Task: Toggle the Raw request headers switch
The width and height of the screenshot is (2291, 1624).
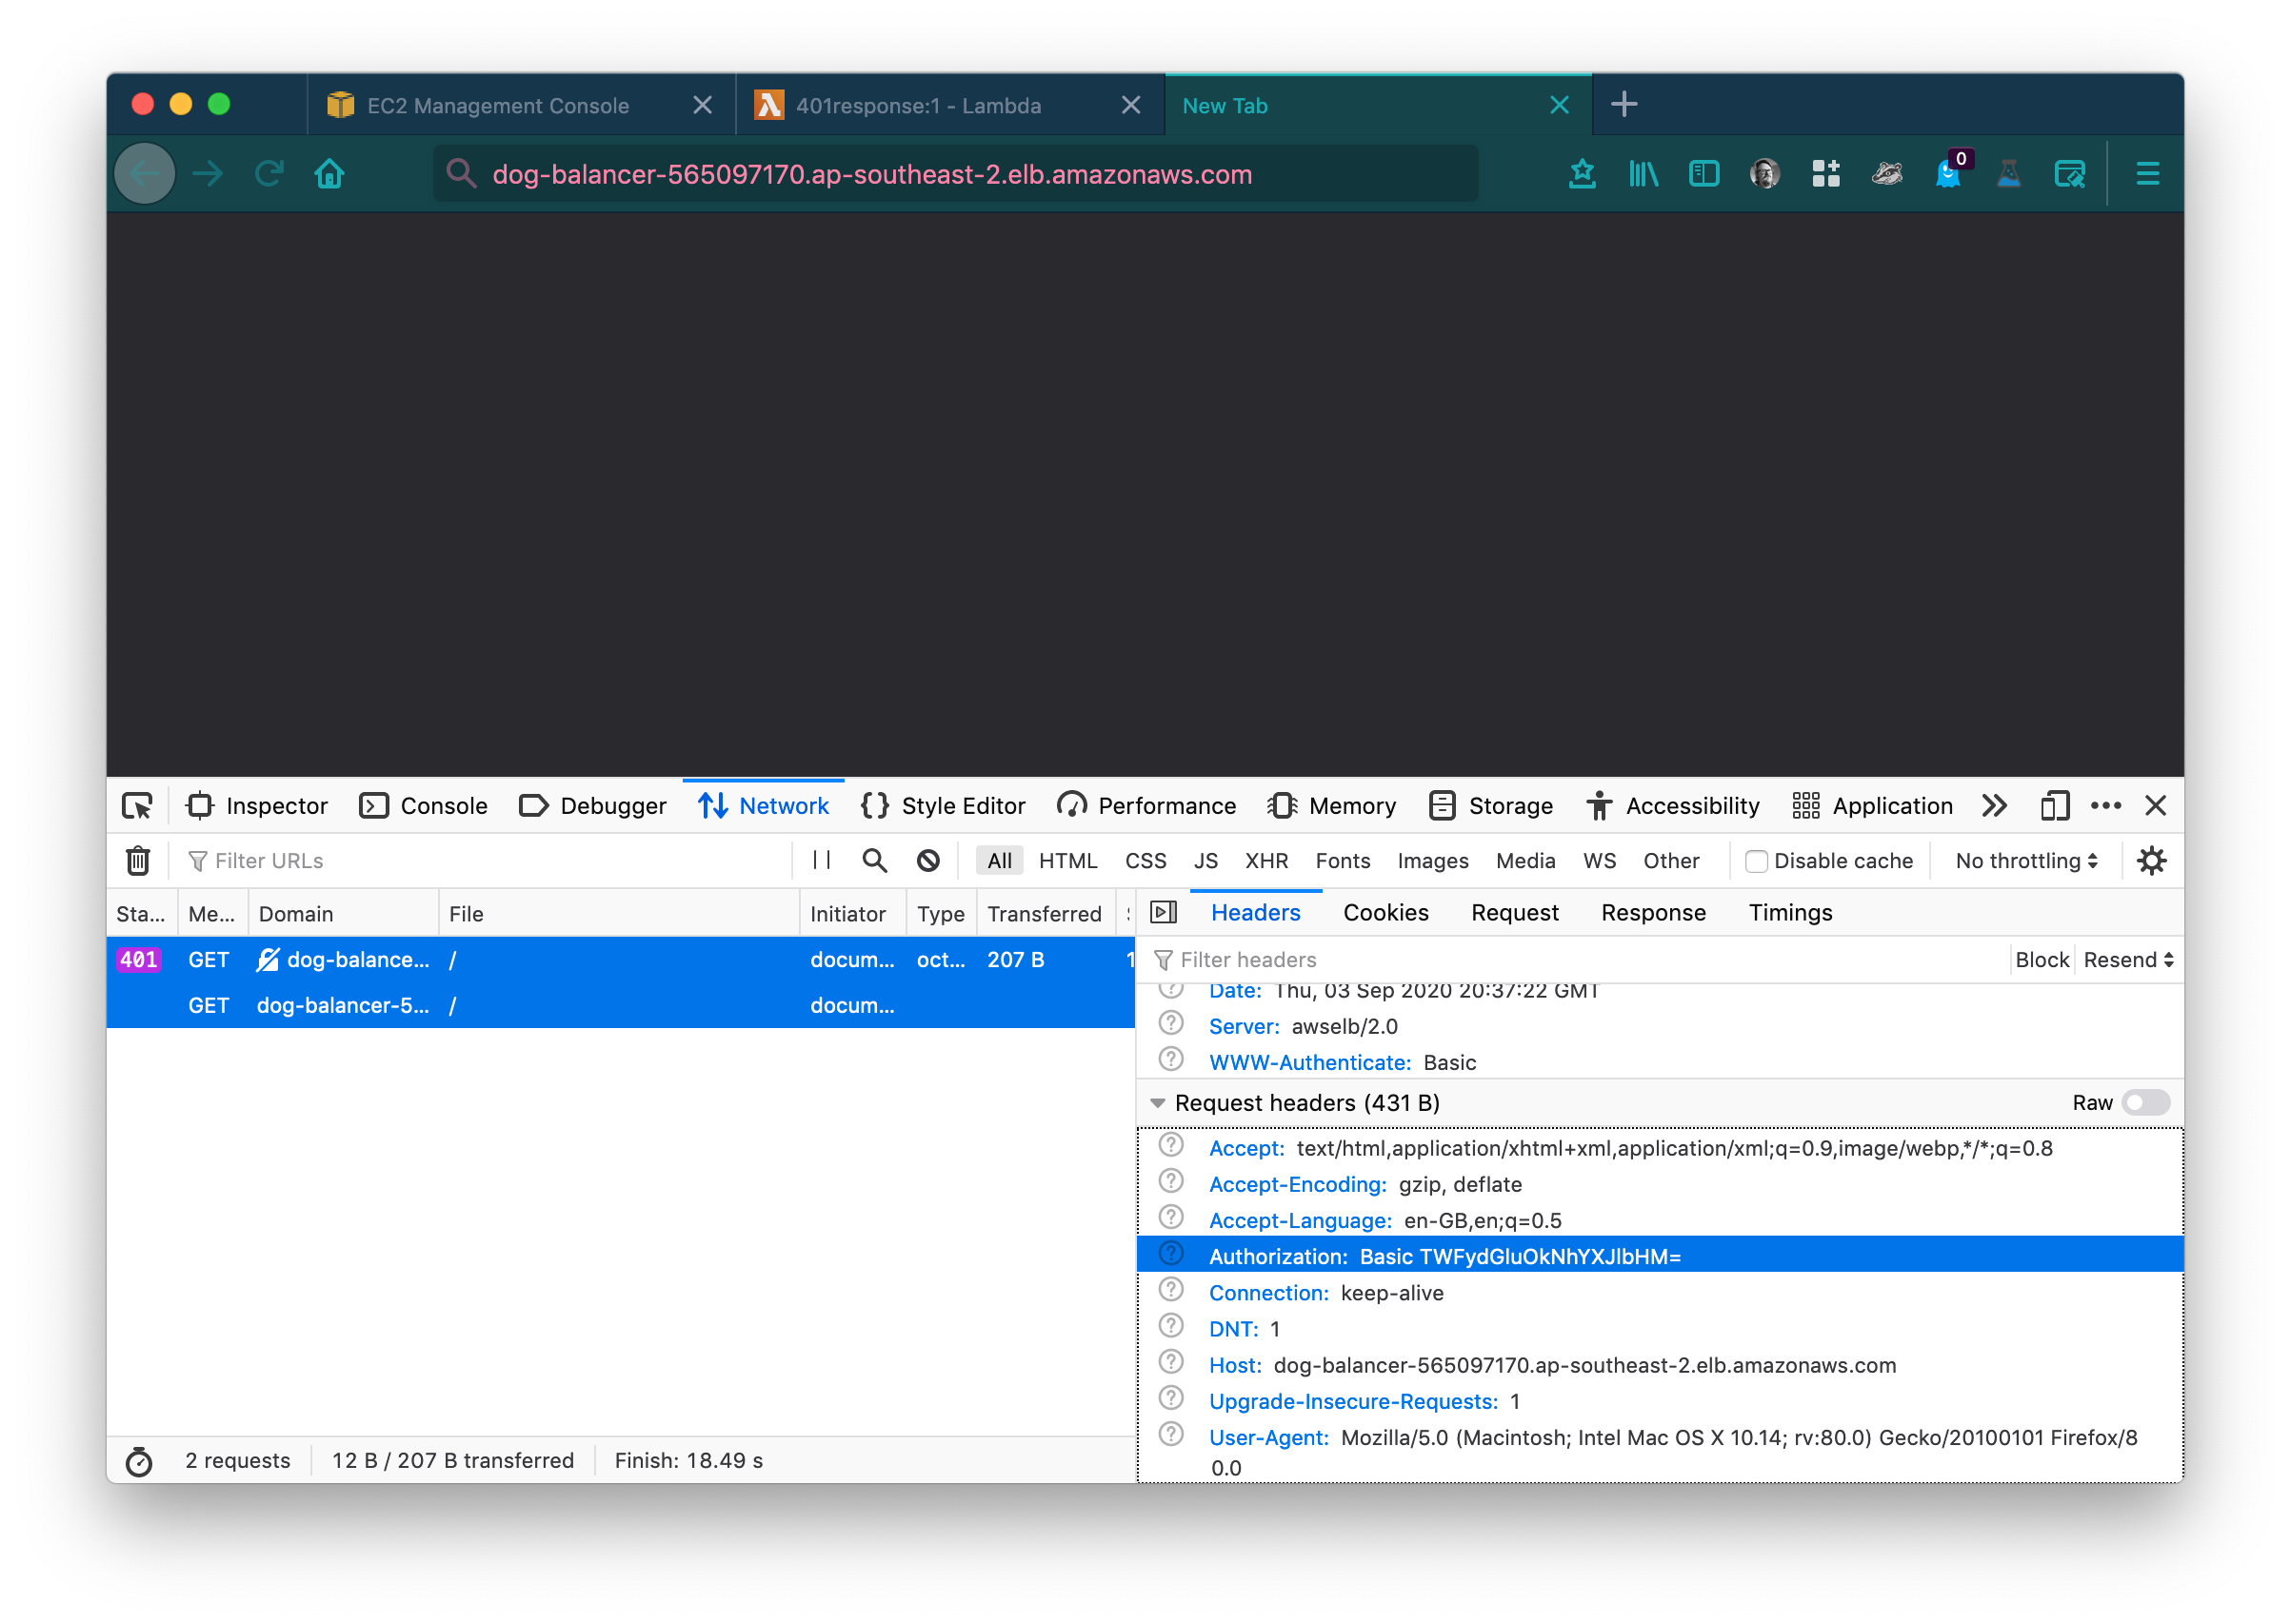Action: tap(2146, 1103)
